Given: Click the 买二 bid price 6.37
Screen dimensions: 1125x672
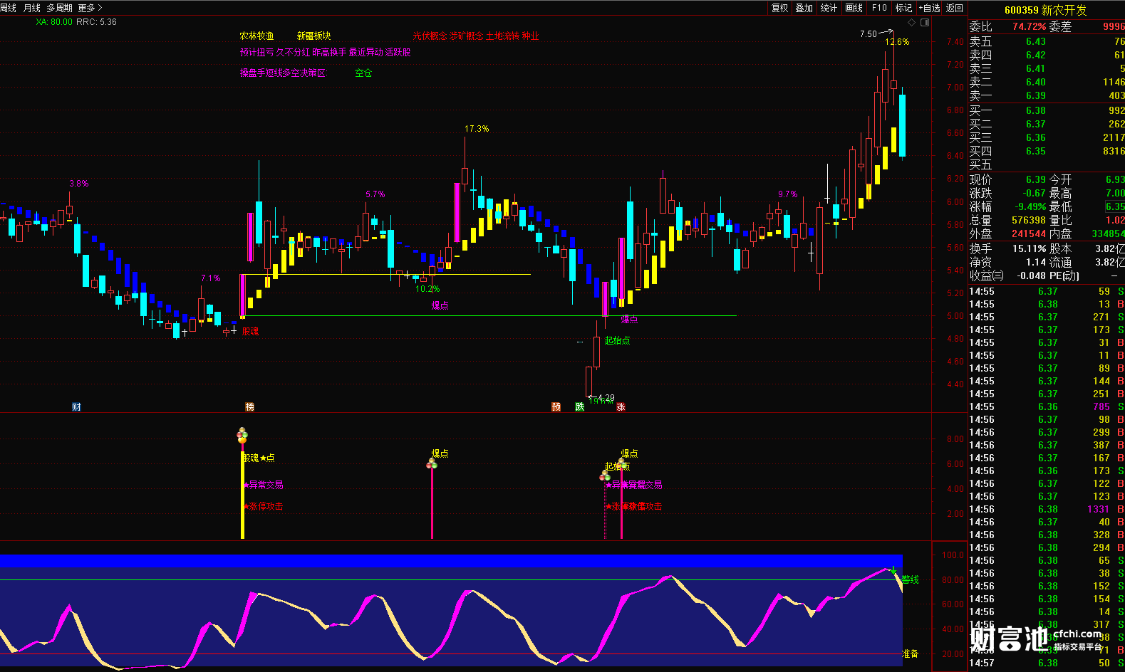Looking at the screenshot, I should click(1036, 124).
